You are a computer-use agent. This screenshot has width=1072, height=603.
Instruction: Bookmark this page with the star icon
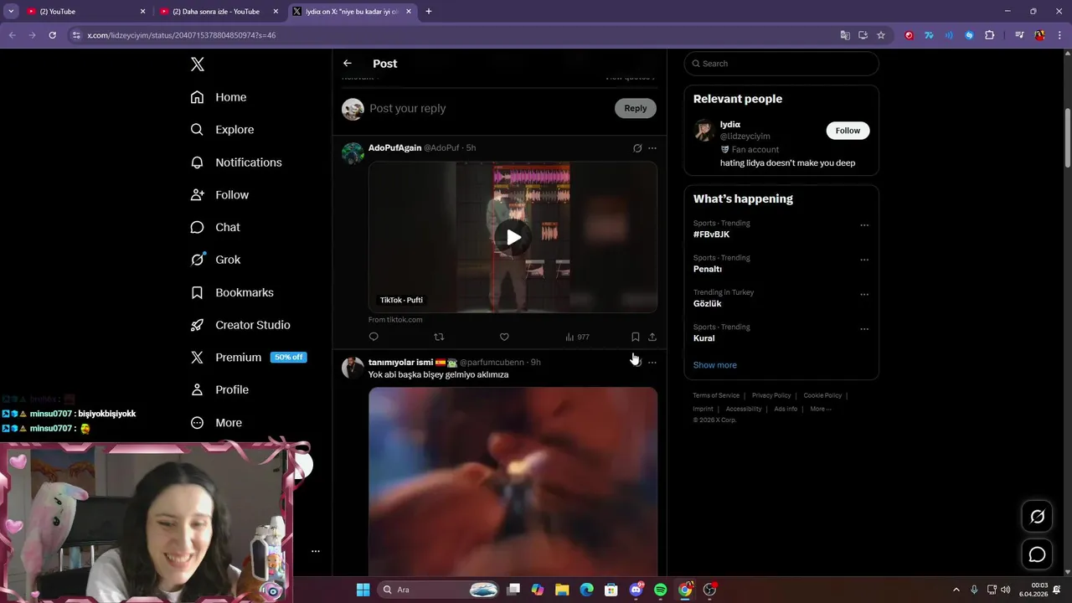pos(881,35)
